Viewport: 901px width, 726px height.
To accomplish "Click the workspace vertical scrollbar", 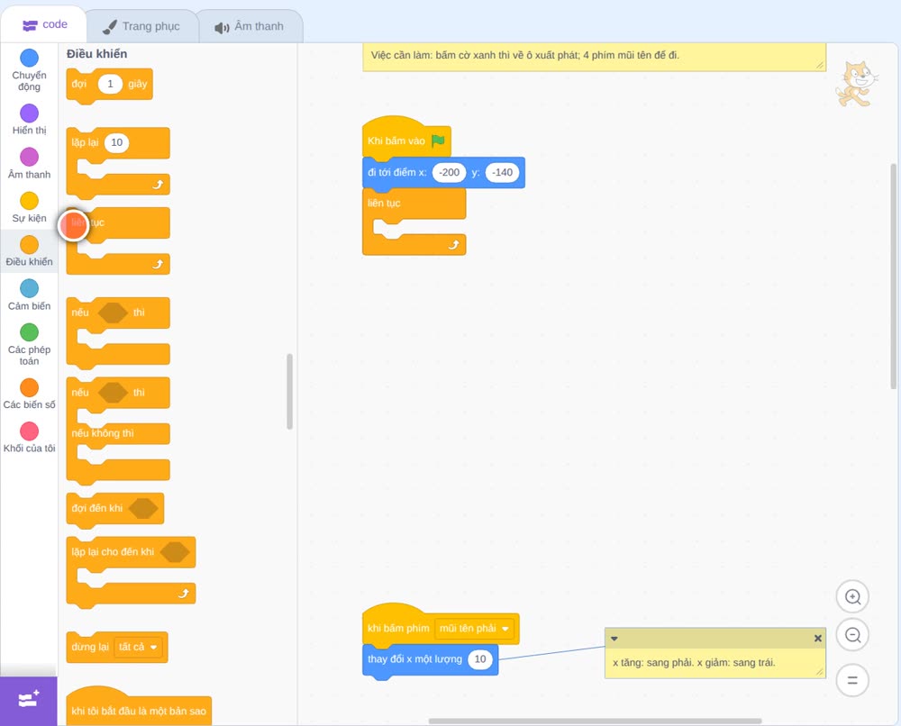I will [894, 277].
